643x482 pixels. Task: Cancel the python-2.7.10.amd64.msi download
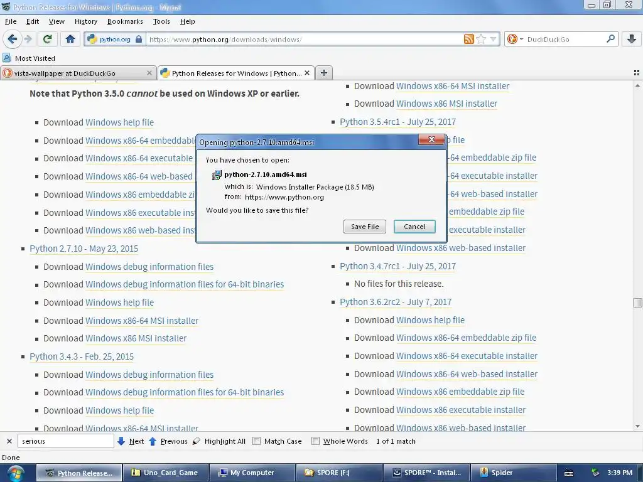click(414, 227)
